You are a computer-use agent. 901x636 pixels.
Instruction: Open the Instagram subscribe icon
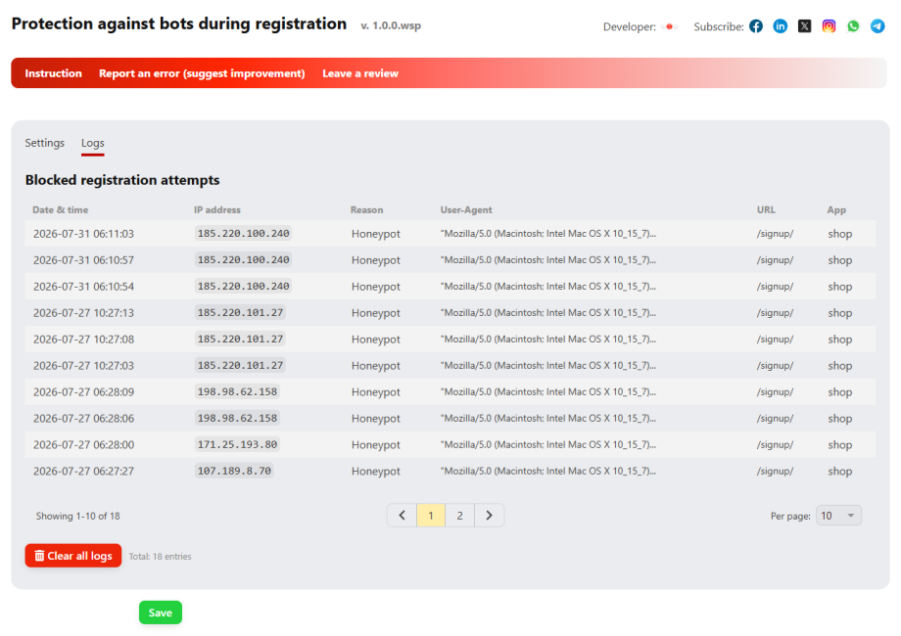pyautogui.click(x=829, y=26)
